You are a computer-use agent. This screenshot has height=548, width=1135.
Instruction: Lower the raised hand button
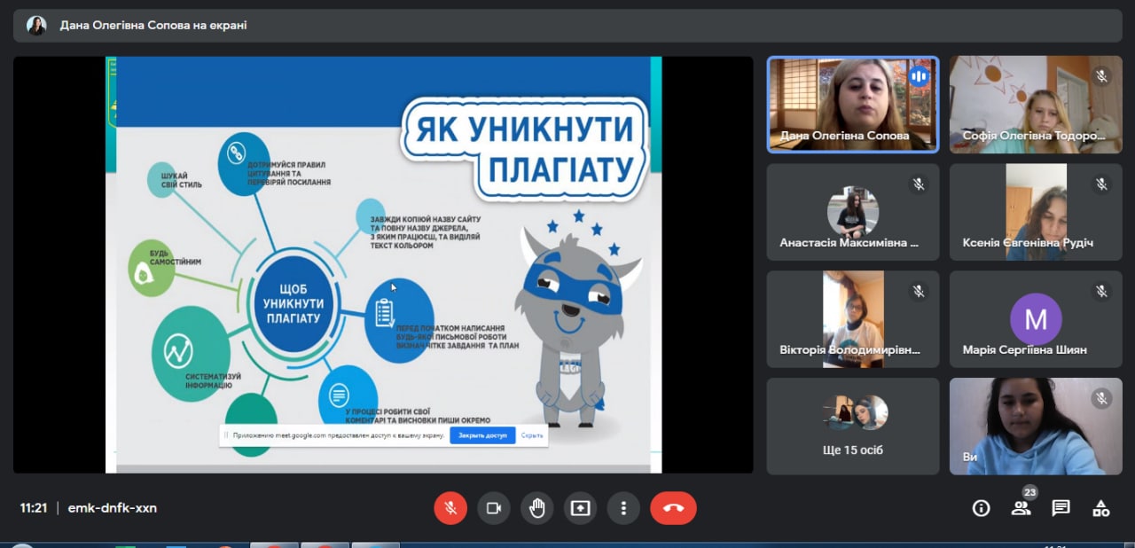coord(537,508)
